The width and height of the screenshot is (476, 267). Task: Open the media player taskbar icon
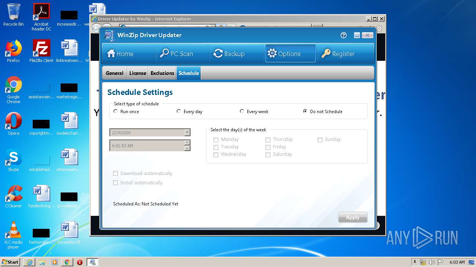[55, 262]
